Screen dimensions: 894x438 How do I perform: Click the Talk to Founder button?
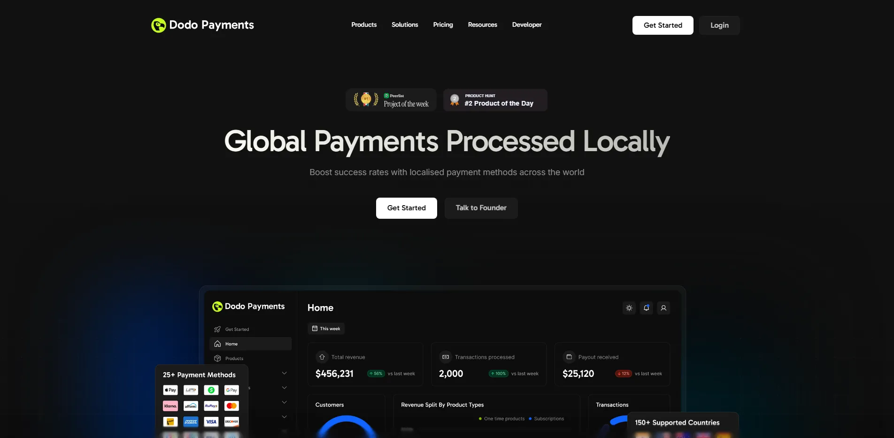[481, 208]
